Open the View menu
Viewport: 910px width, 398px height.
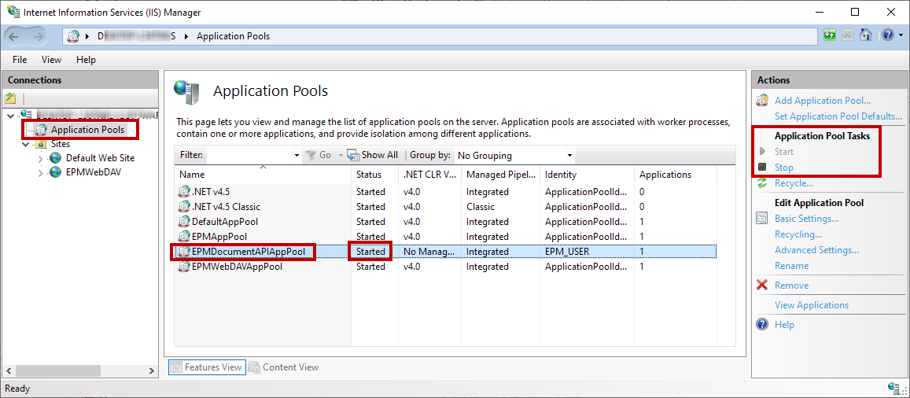point(51,60)
